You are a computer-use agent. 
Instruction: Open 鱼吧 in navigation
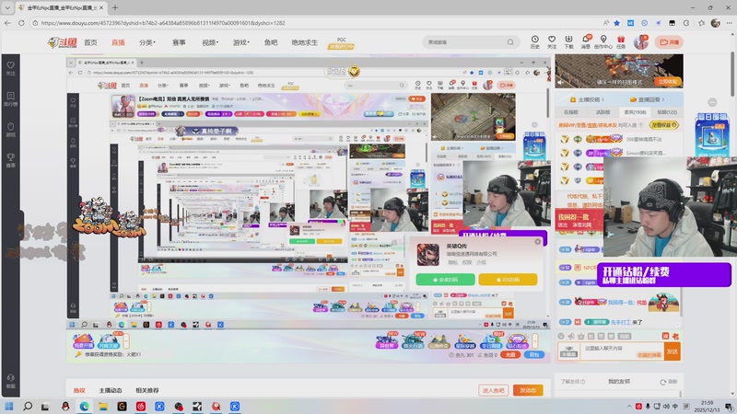click(x=270, y=42)
